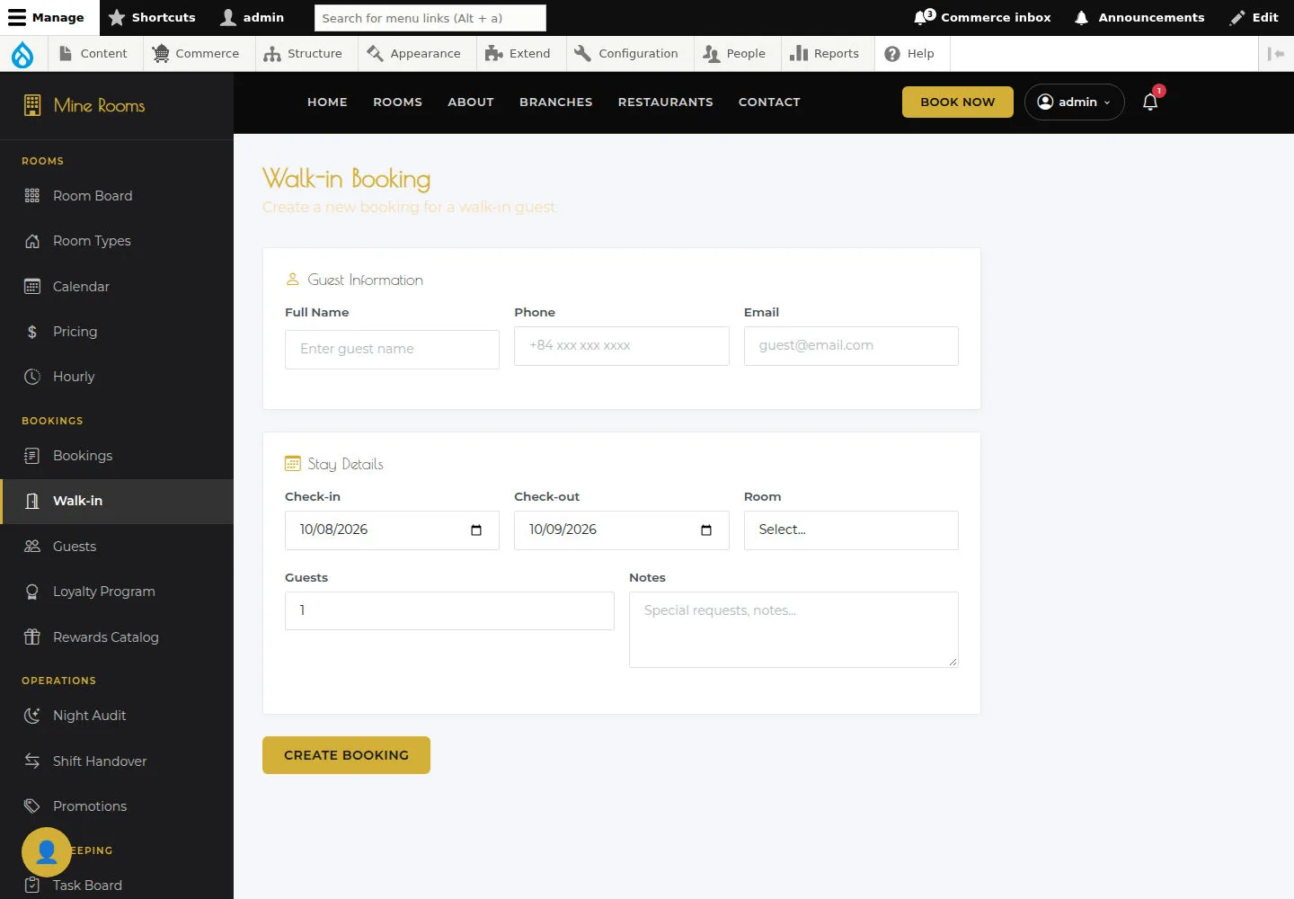
Task: Open the Check-out date picker calendar icon
Action: pos(706,530)
